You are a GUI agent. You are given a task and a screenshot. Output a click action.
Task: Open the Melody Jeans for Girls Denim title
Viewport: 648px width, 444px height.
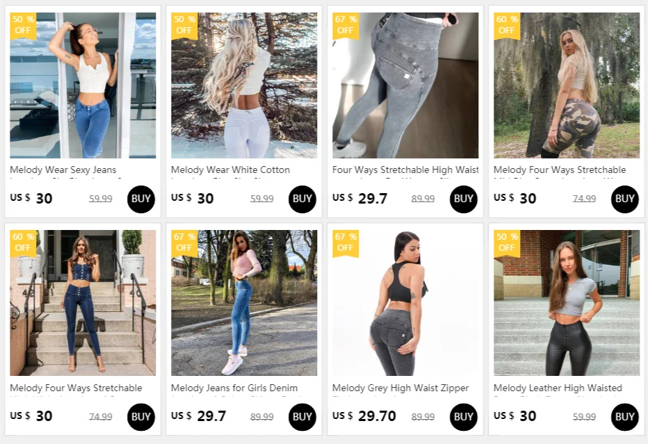click(234, 388)
